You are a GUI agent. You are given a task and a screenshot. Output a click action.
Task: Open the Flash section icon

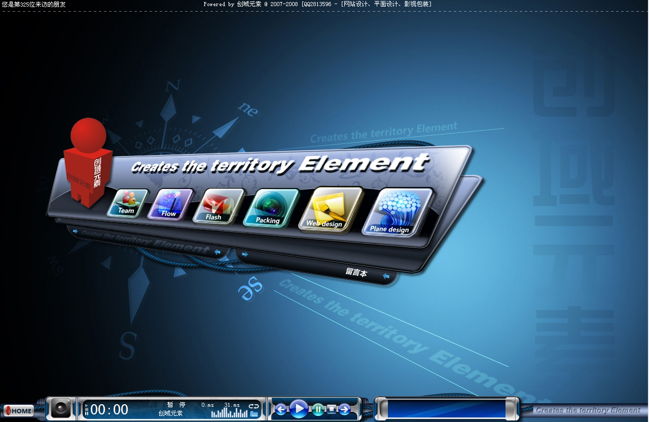pyautogui.click(x=219, y=206)
